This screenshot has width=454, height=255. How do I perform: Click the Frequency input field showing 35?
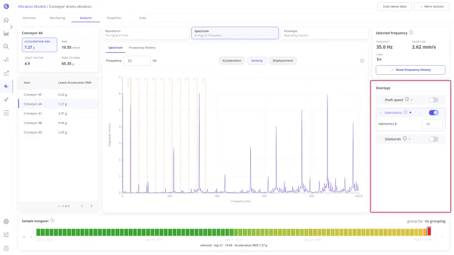click(137, 61)
